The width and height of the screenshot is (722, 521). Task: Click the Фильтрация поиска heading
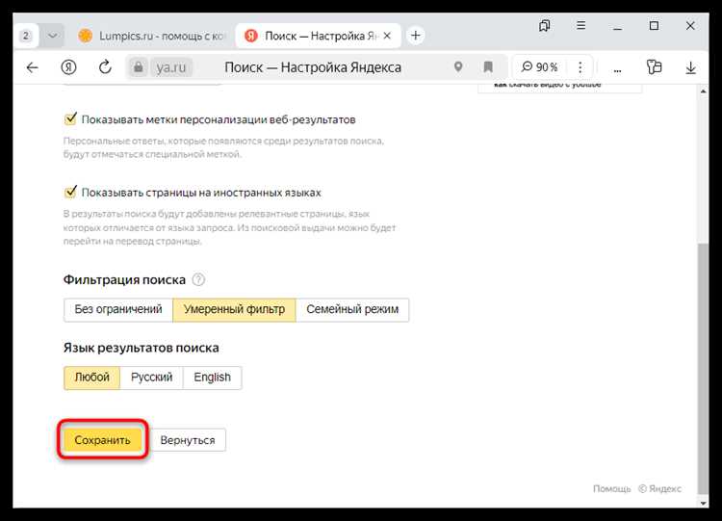tap(124, 279)
